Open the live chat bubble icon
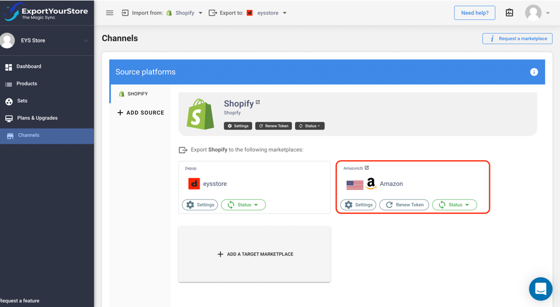The width and height of the screenshot is (560, 307). coord(541,289)
